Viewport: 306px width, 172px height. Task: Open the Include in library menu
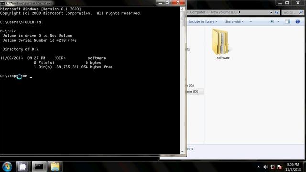tap(203, 21)
